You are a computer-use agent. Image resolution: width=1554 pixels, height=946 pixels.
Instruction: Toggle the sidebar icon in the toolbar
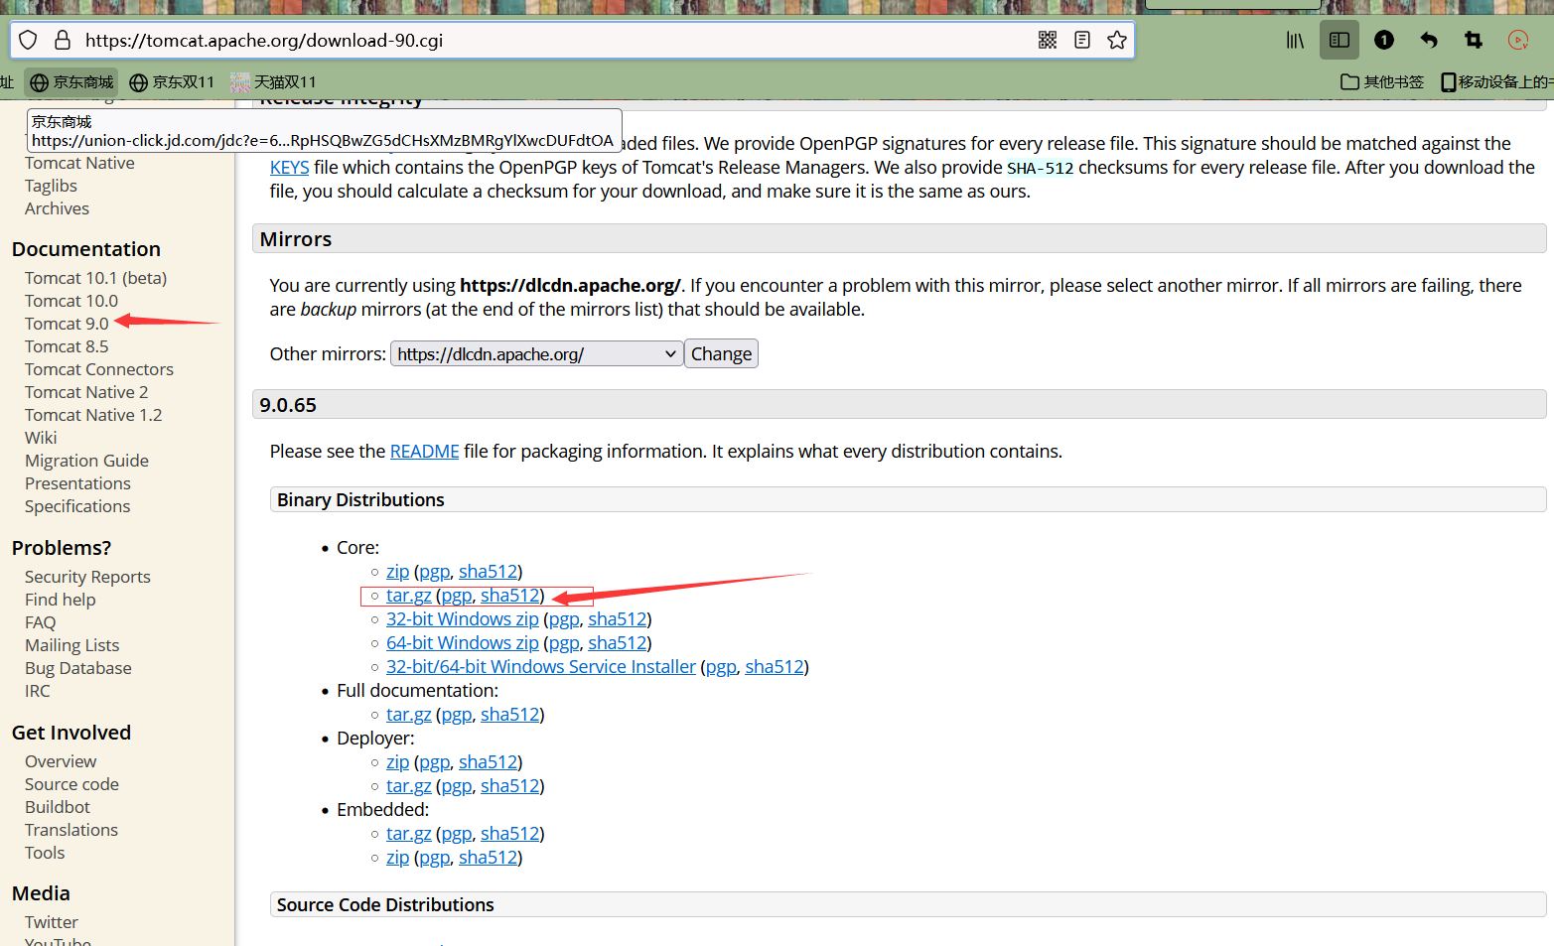coord(1340,40)
